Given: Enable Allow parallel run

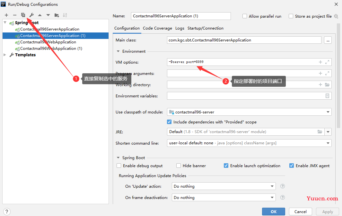Looking at the screenshot, I should (x=245, y=16).
